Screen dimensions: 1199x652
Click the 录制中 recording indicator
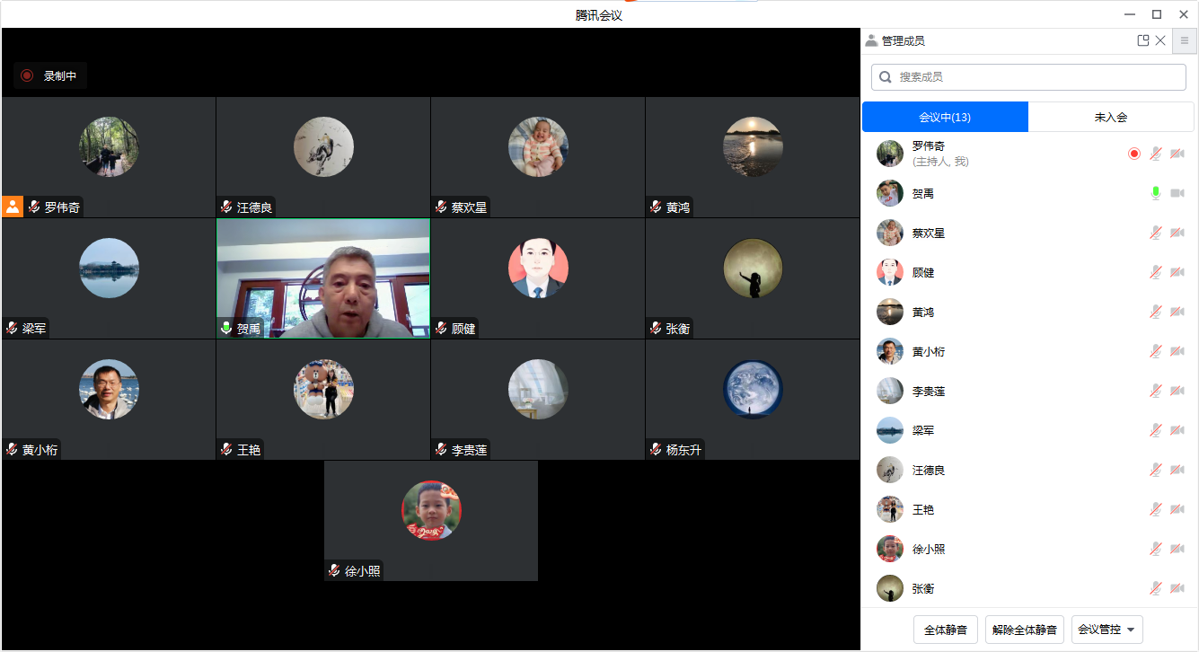pyautogui.click(x=50, y=76)
